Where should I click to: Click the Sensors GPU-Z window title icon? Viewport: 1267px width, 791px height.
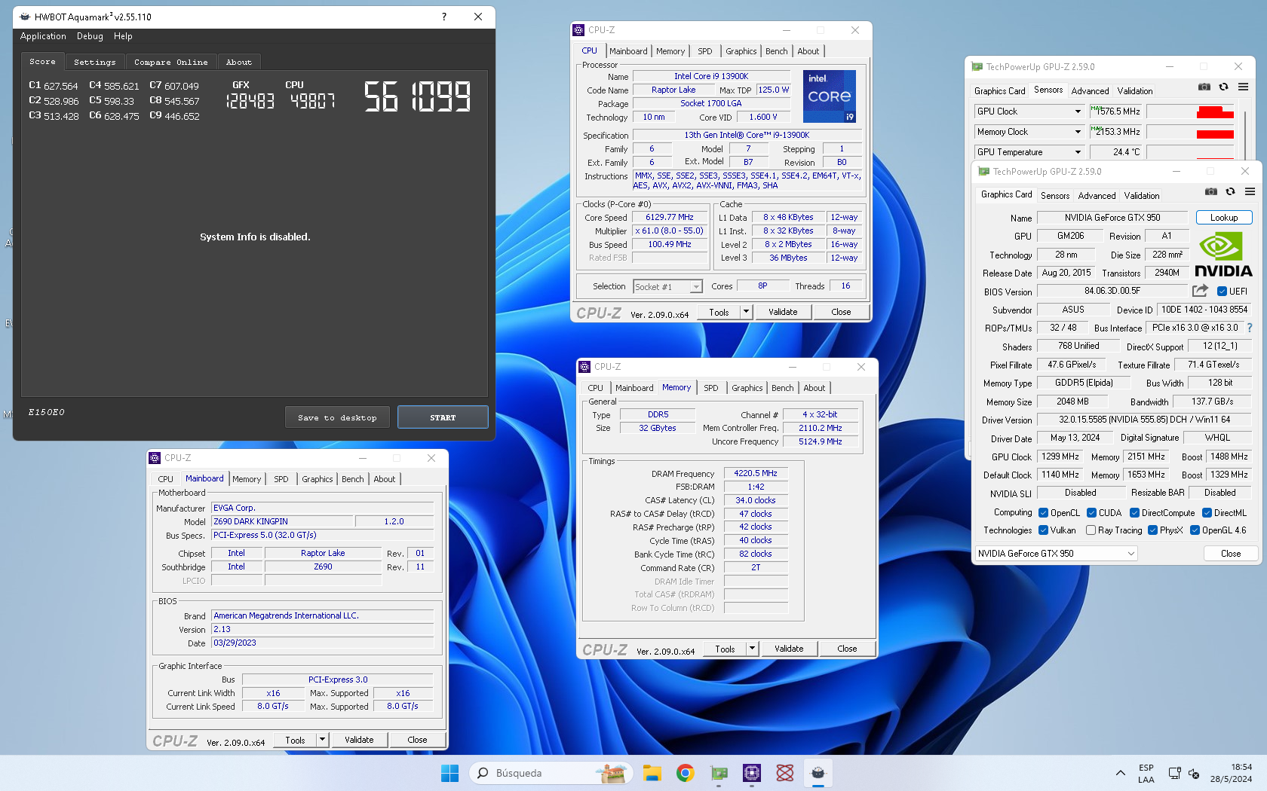click(977, 67)
